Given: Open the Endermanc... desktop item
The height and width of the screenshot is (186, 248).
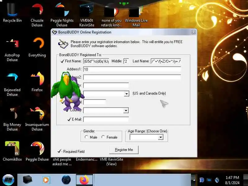Looking at the screenshot, I should point(86,159).
